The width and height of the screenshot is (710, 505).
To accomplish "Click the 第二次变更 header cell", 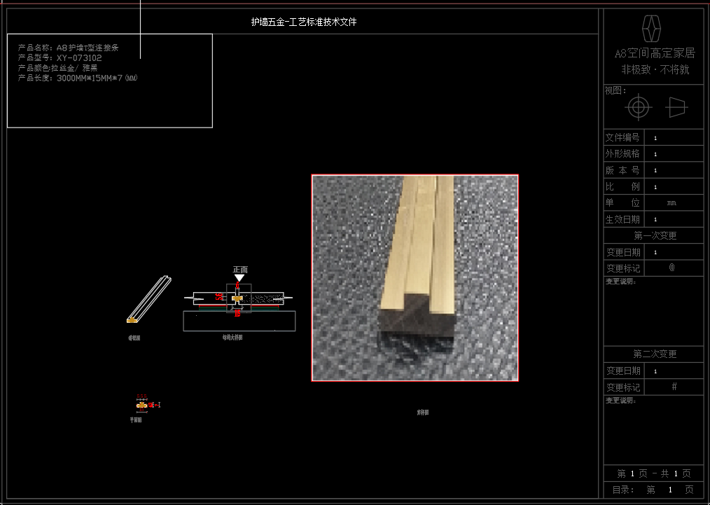I will coord(654,354).
